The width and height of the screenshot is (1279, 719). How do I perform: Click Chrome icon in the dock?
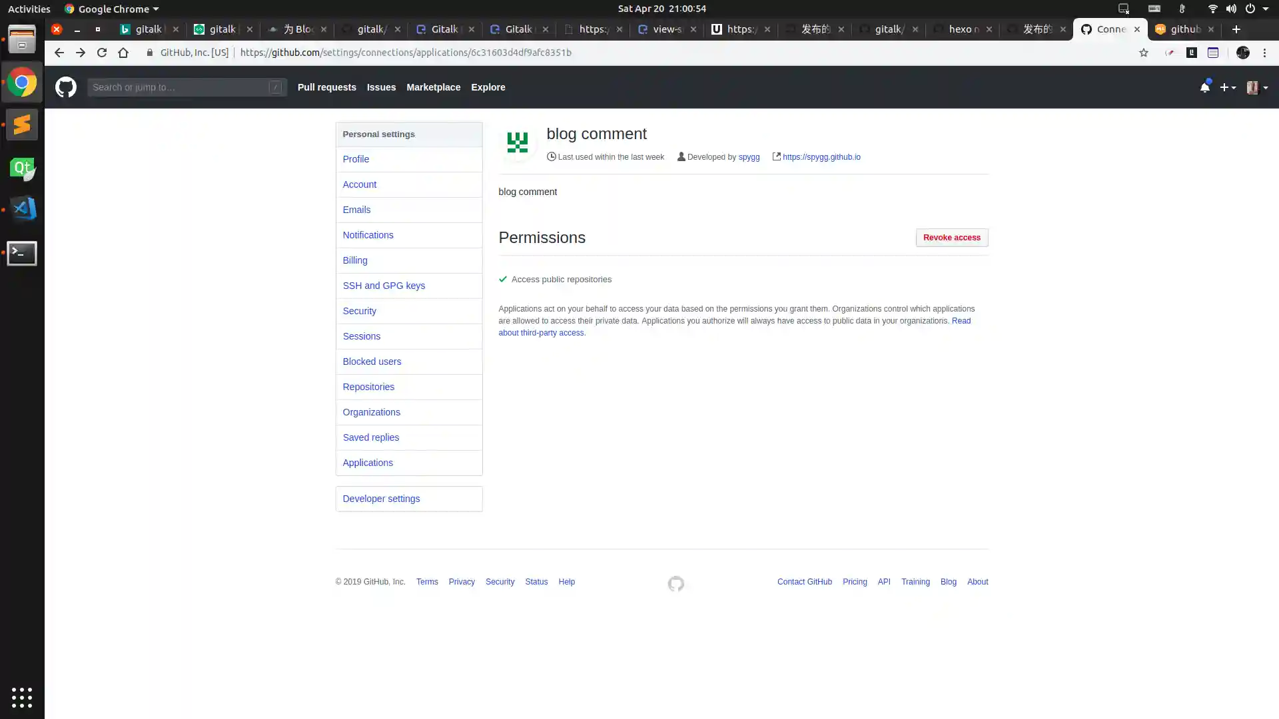(22, 83)
